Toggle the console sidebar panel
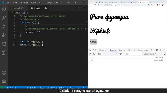Image resolution: width=167 pixels, height=93 pixels. [90, 54]
